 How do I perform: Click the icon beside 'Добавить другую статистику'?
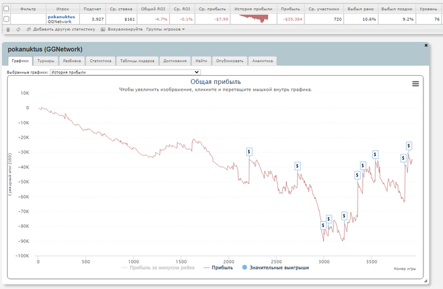point(28,29)
